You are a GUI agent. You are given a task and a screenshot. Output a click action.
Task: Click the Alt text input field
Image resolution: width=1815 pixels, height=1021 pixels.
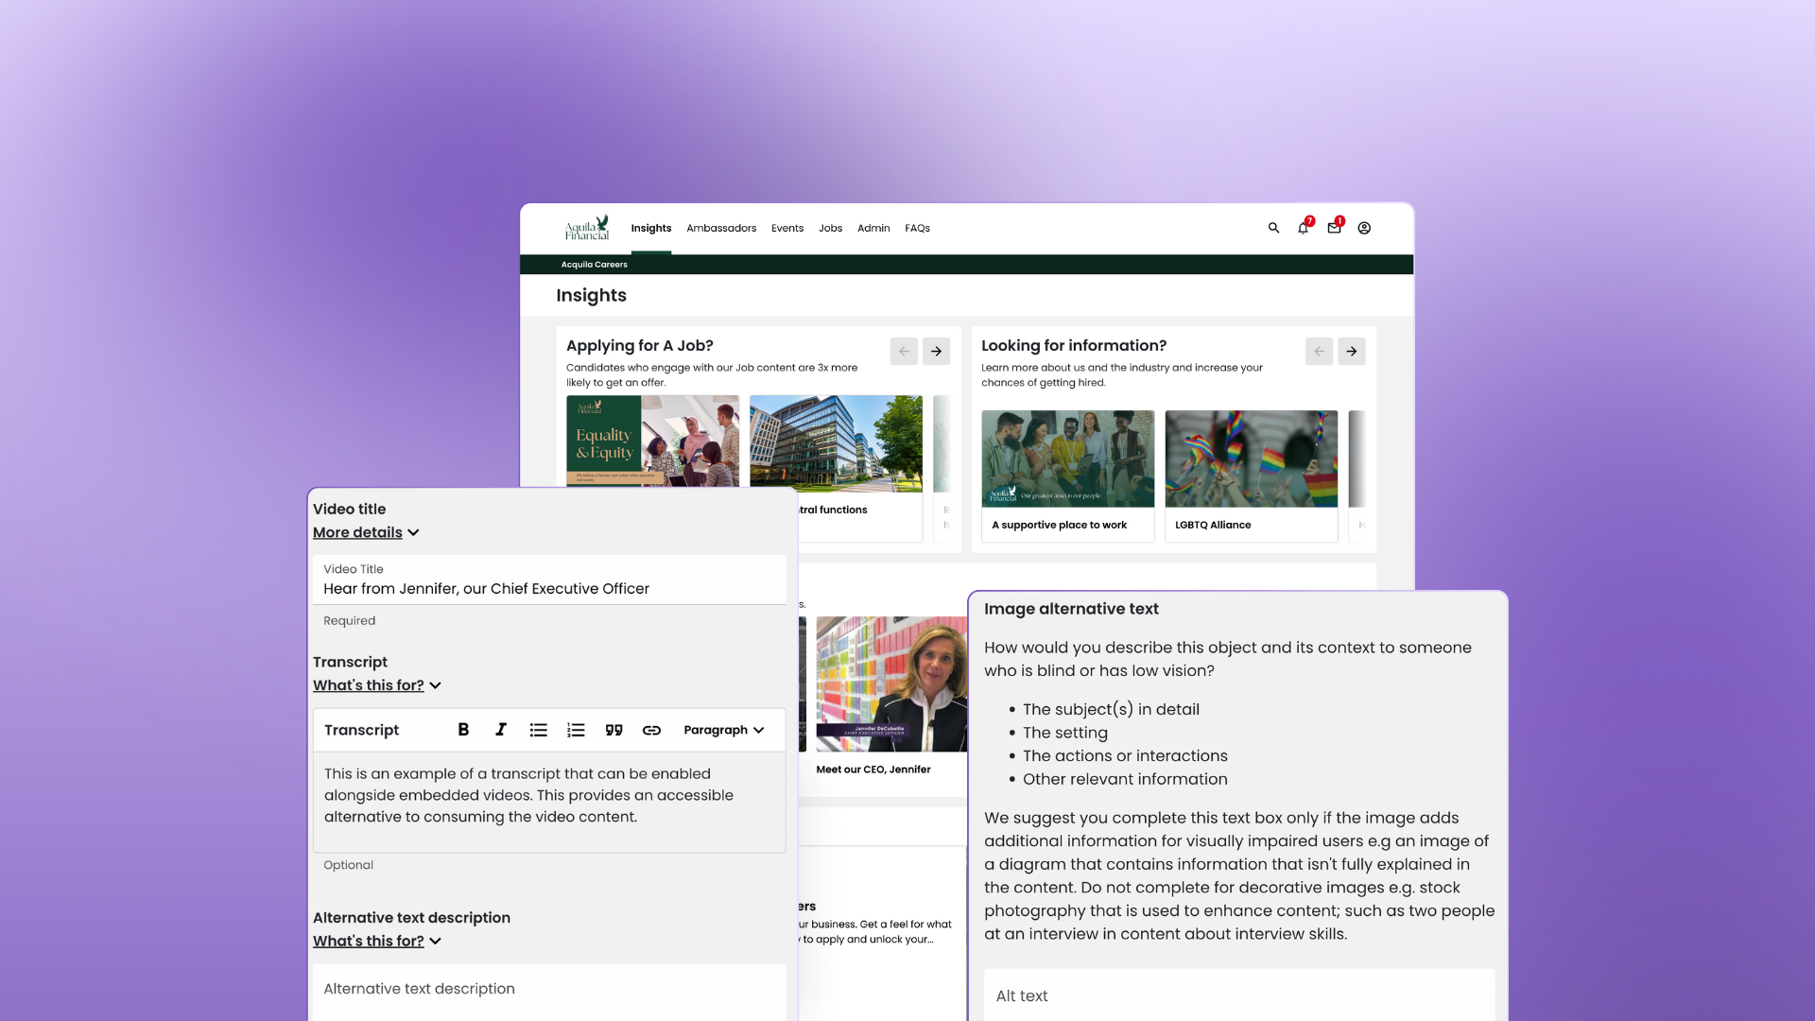[x=1238, y=995]
